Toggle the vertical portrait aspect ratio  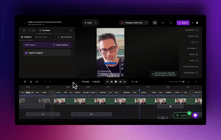pos(155,23)
